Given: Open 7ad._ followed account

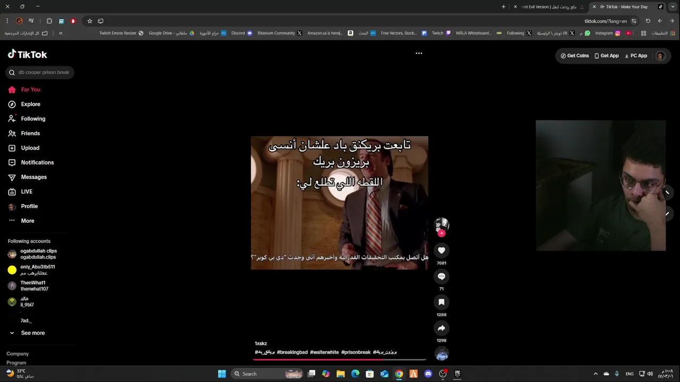Looking at the screenshot, I should tap(26, 321).
